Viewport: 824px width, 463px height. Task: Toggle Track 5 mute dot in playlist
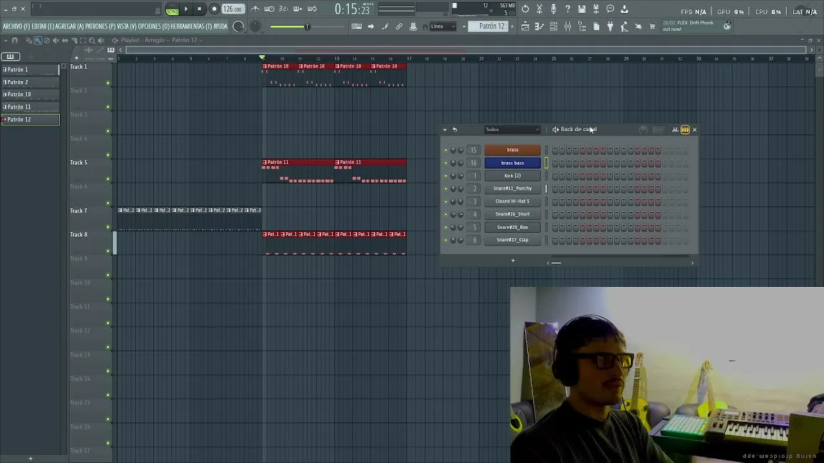[108, 179]
